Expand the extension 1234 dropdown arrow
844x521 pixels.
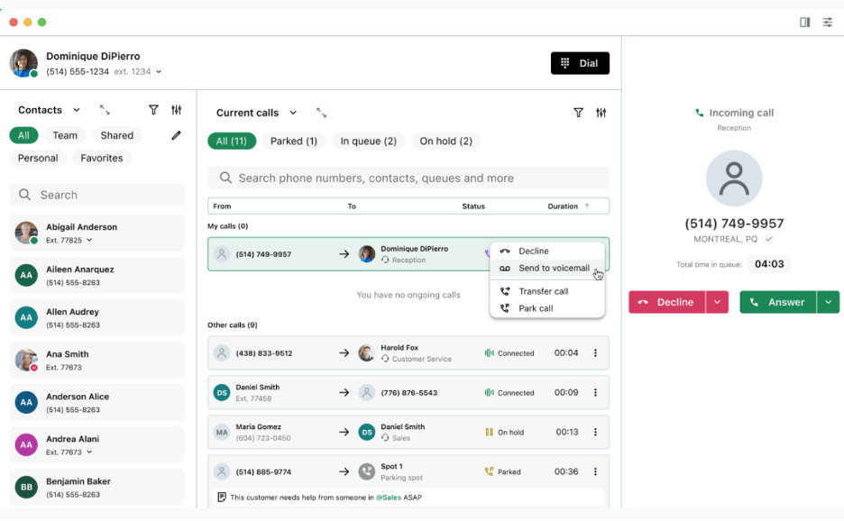pos(159,71)
